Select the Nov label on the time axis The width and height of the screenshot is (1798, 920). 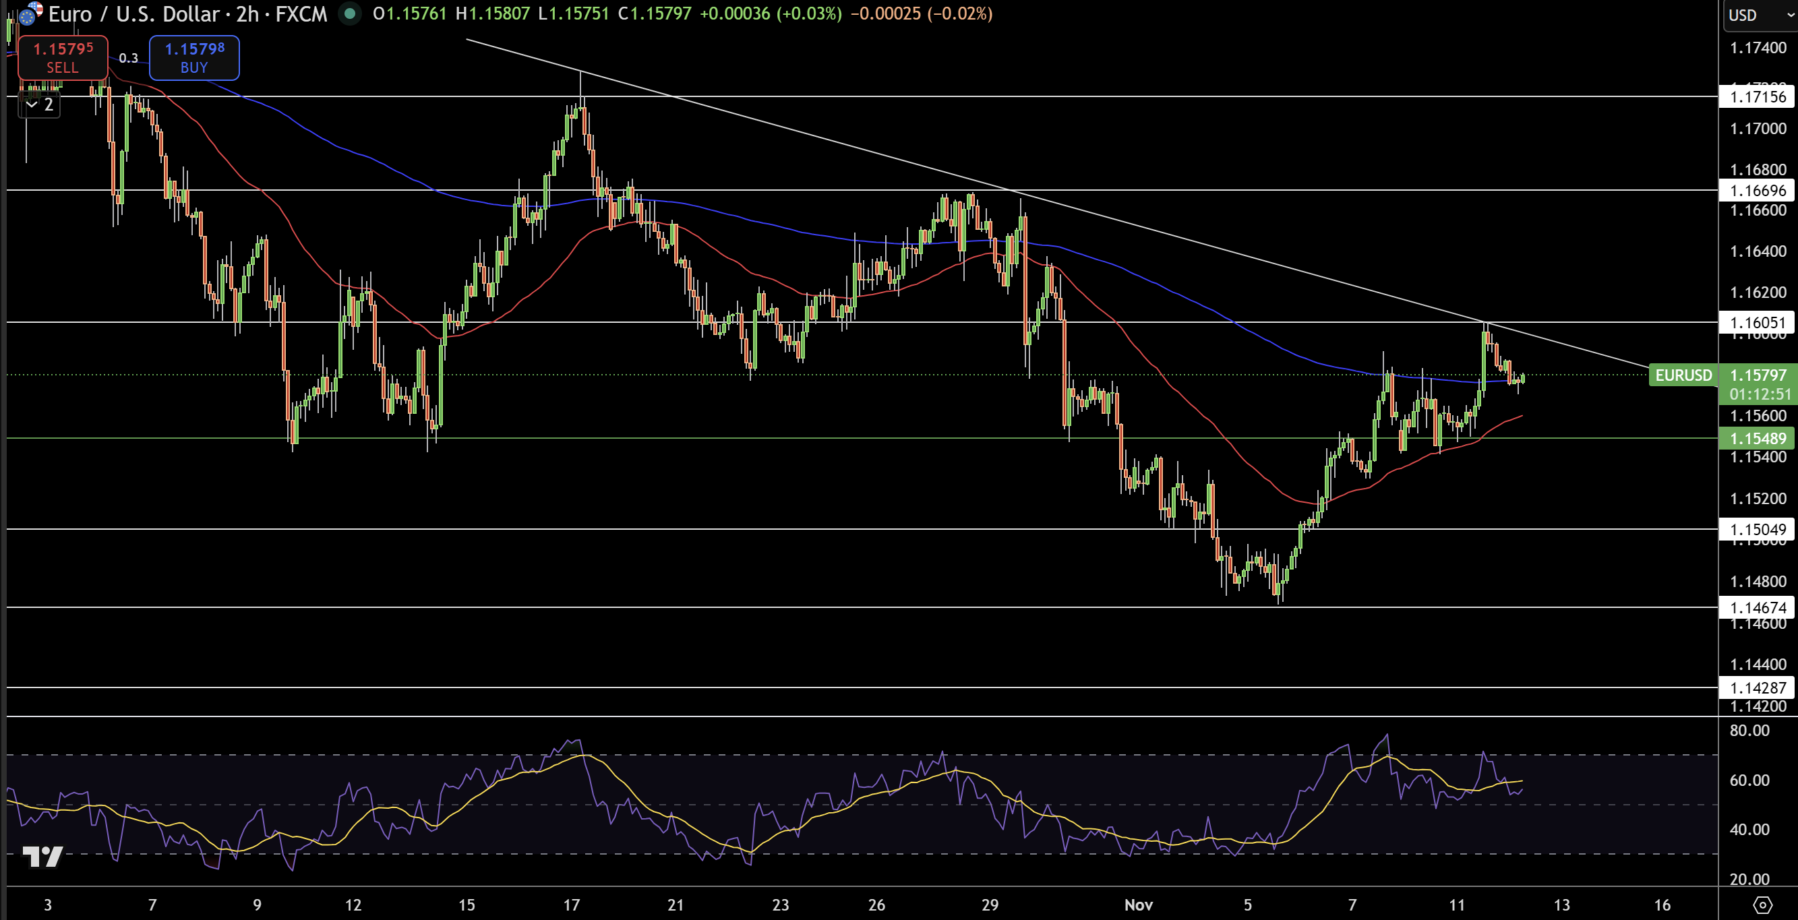[1141, 904]
